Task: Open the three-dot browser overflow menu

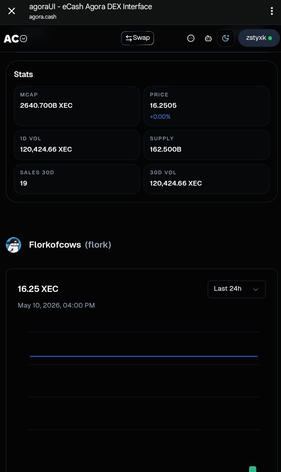Action: [272, 11]
